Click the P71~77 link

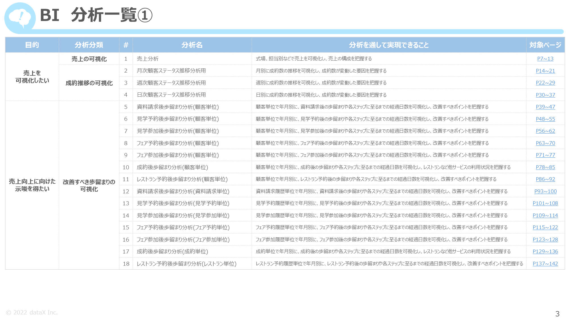coord(545,155)
